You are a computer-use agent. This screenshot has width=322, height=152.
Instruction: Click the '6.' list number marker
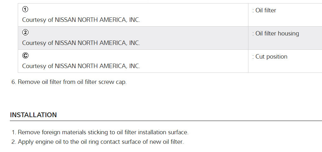click(14, 82)
